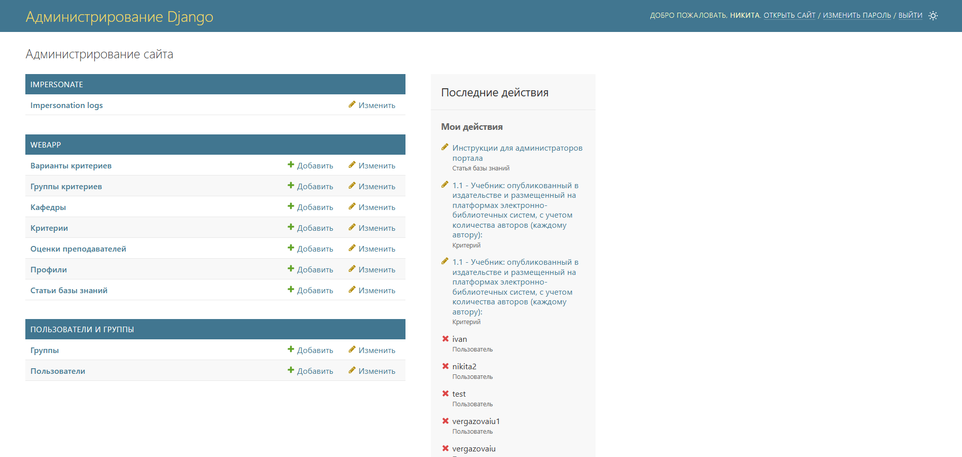This screenshot has width=962, height=457.
Task: Click Изменить for Статьи базы знаний
Action: pyautogui.click(x=372, y=290)
